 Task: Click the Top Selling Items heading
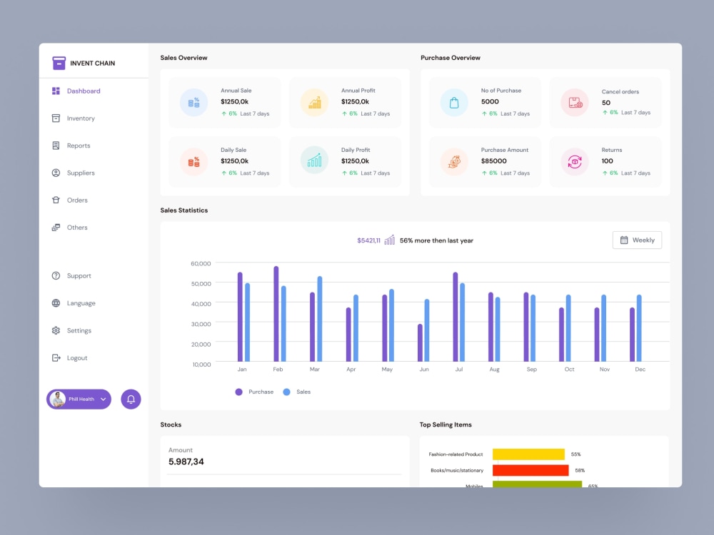[446, 424]
